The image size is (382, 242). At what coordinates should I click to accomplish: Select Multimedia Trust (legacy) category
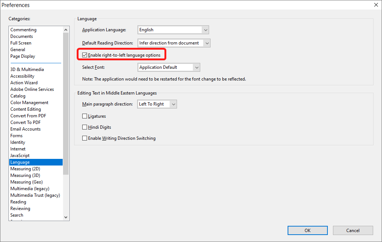pos(35,195)
